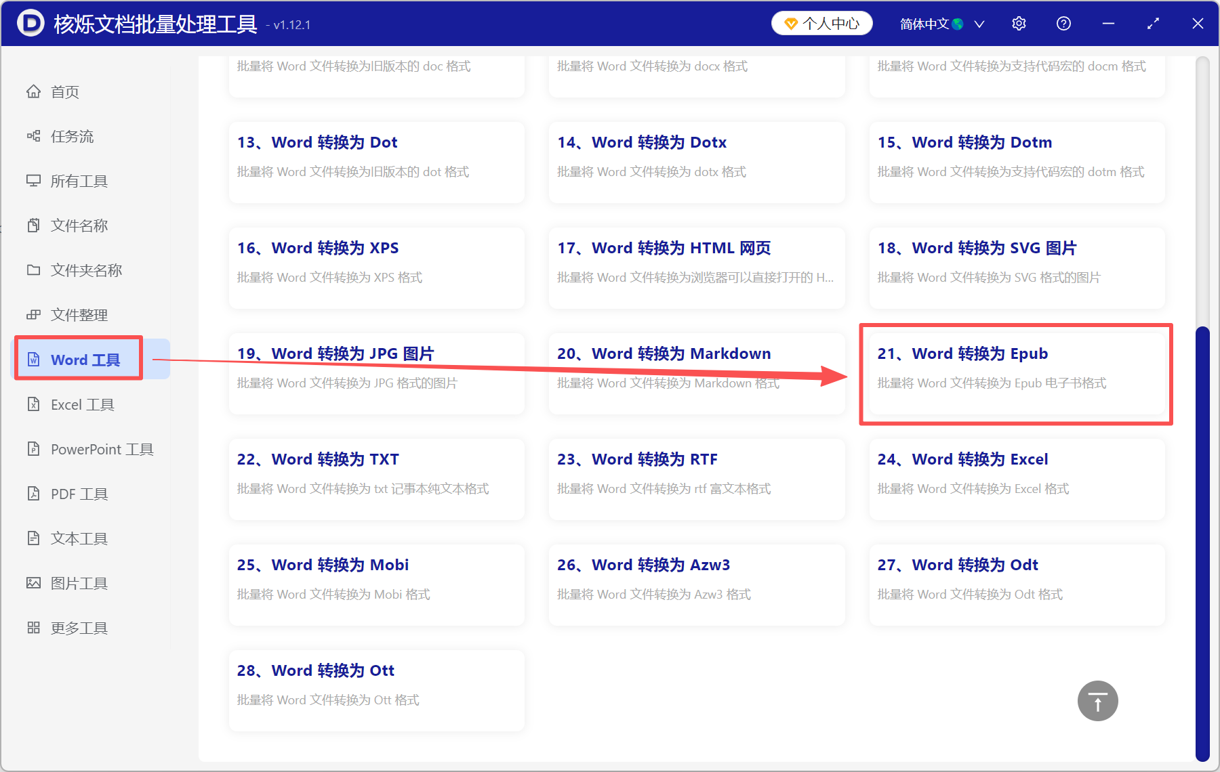Open settings via the gear icon
The image size is (1220, 772).
(1019, 23)
